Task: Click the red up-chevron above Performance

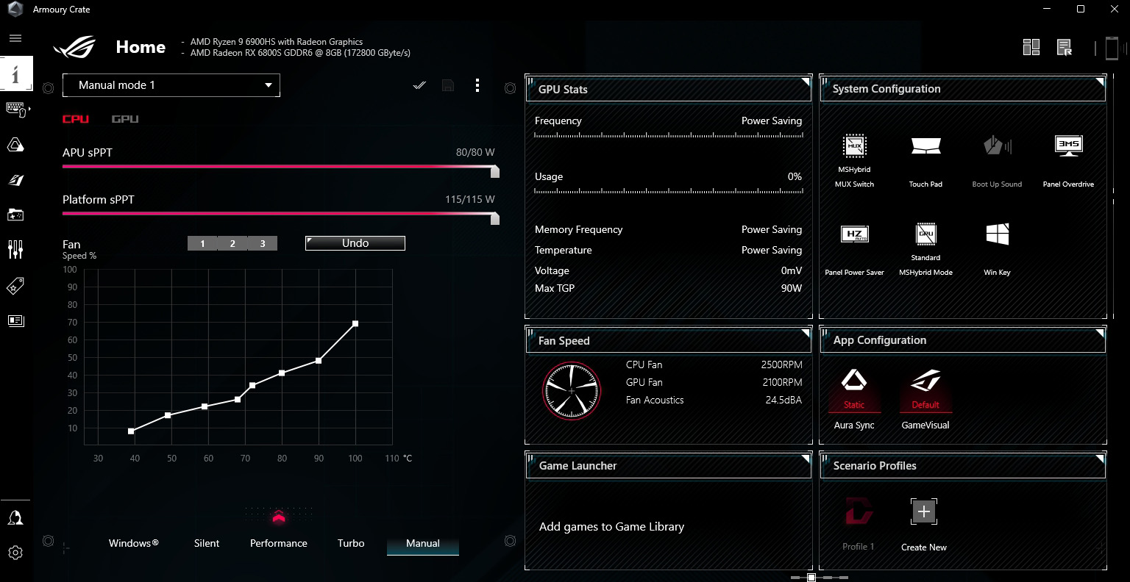Action: point(278,517)
